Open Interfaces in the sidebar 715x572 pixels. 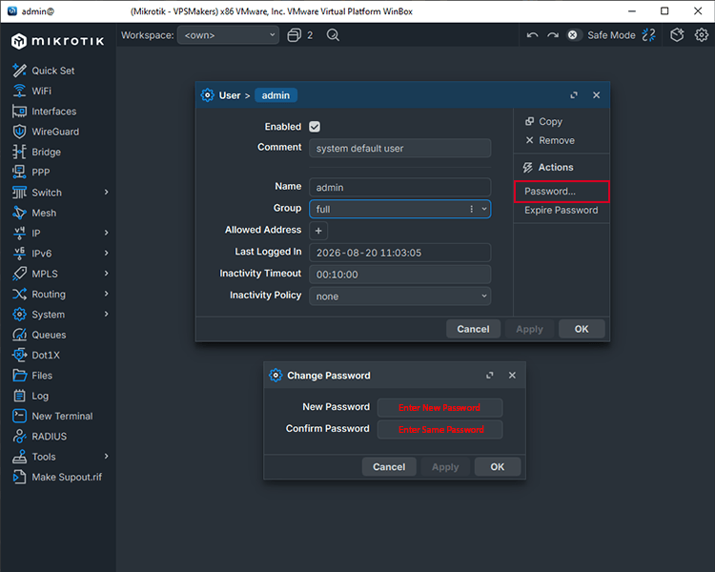click(x=44, y=112)
